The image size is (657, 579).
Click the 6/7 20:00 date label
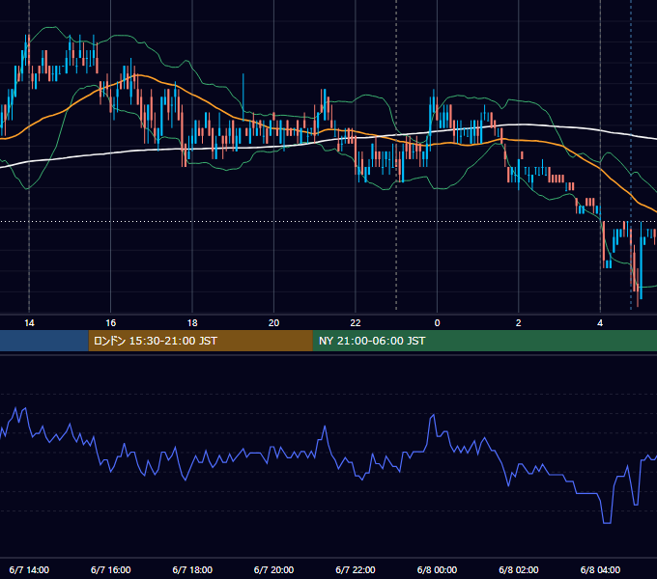point(273,569)
